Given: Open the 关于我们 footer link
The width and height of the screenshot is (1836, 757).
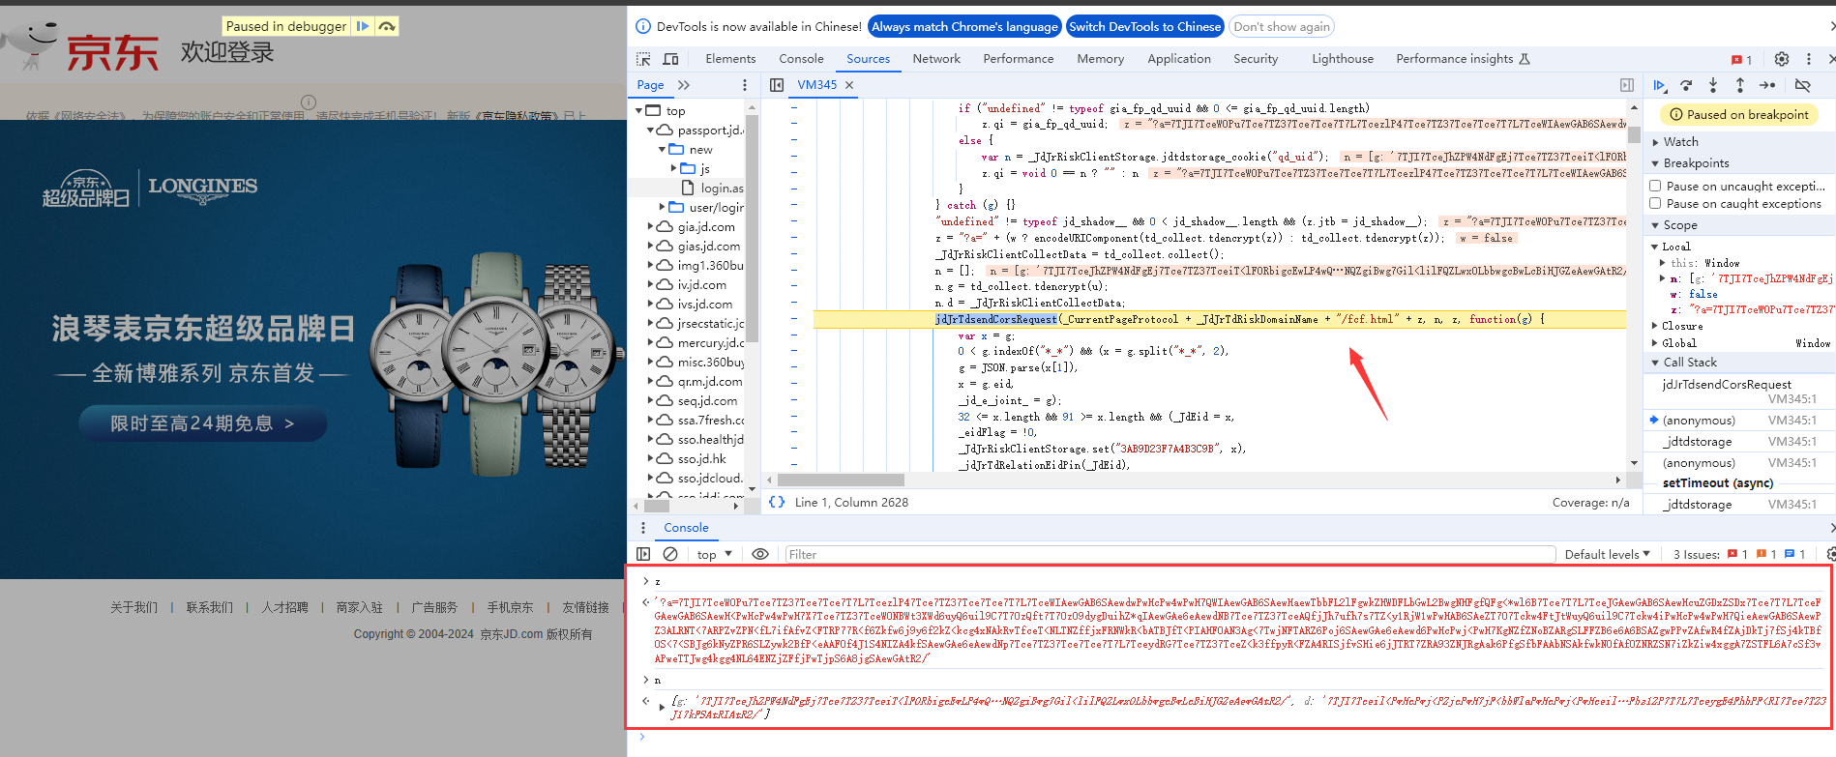Looking at the screenshot, I should (133, 607).
